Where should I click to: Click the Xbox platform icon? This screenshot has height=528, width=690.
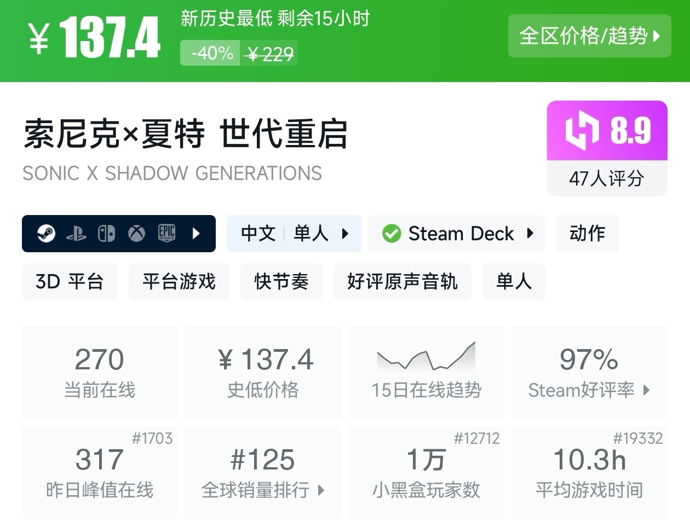[x=136, y=234]
